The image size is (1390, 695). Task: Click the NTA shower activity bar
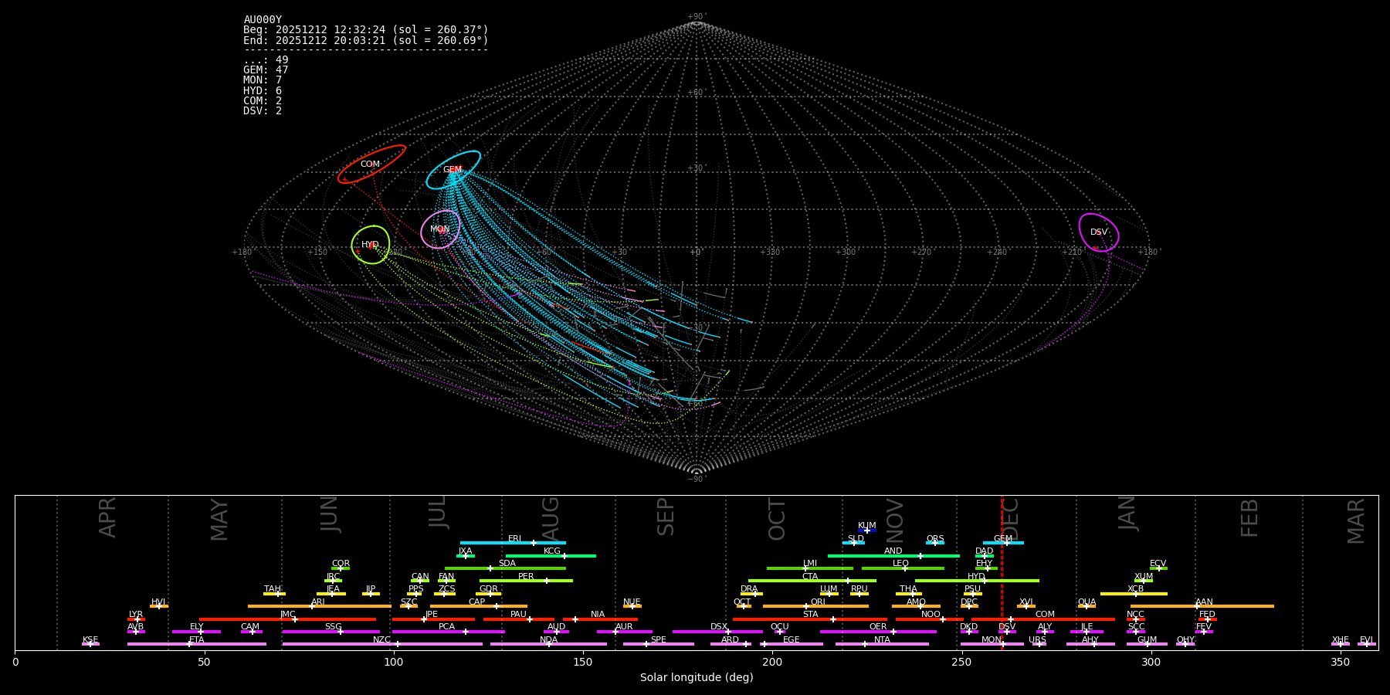(x=882, y=644)
